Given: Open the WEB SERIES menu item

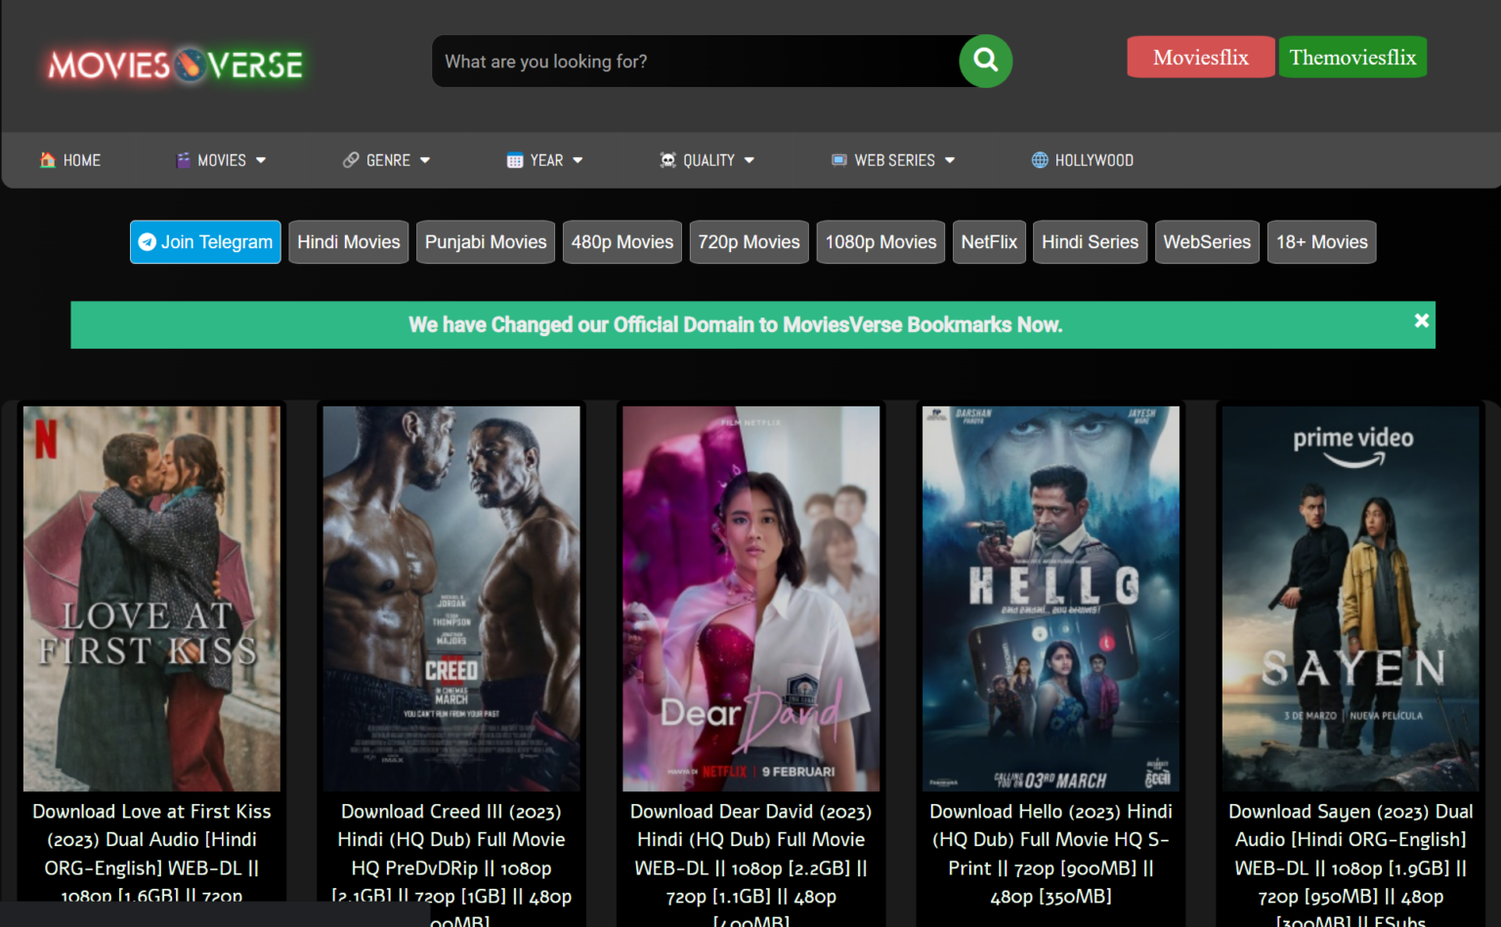Looking at the screenshot, I should (893, 160).
